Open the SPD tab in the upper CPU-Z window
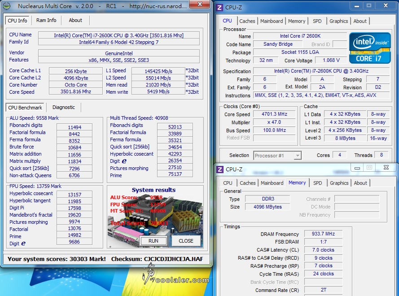399x296 pixels. [317, 21]
